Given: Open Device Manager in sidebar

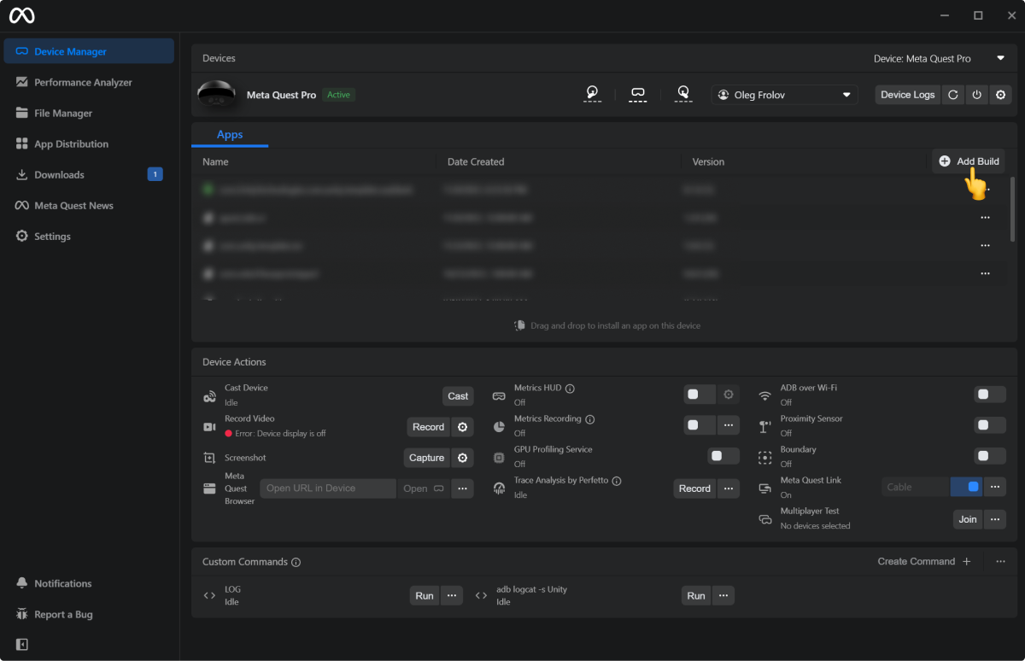Looking at the screenshot, I should coord(89,51).
